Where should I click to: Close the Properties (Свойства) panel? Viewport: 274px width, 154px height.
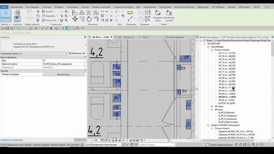pyautogui.click(x=85, y=37)
